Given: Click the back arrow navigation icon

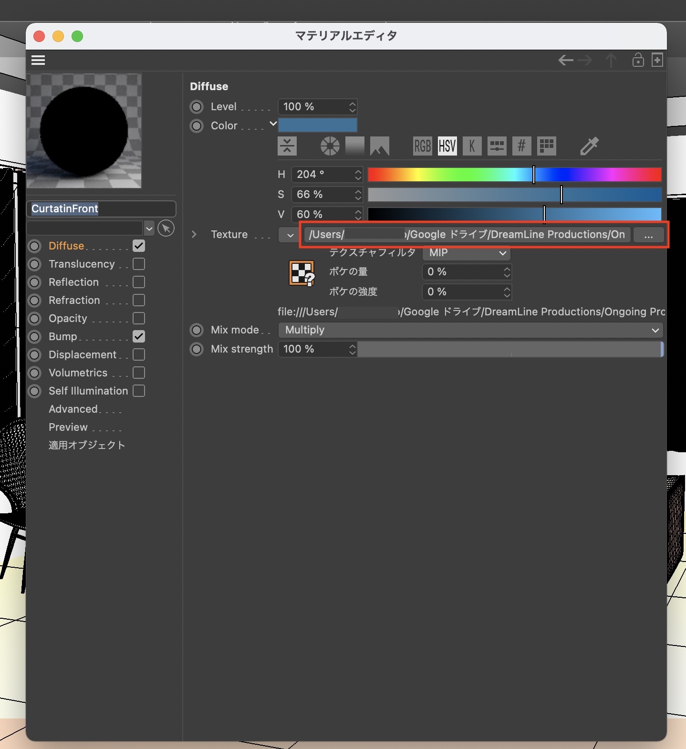Looking at the screenshot, I should [565, 60].
